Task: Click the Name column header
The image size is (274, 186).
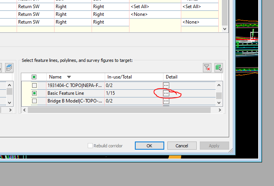Action: click(x=76, y=77)
